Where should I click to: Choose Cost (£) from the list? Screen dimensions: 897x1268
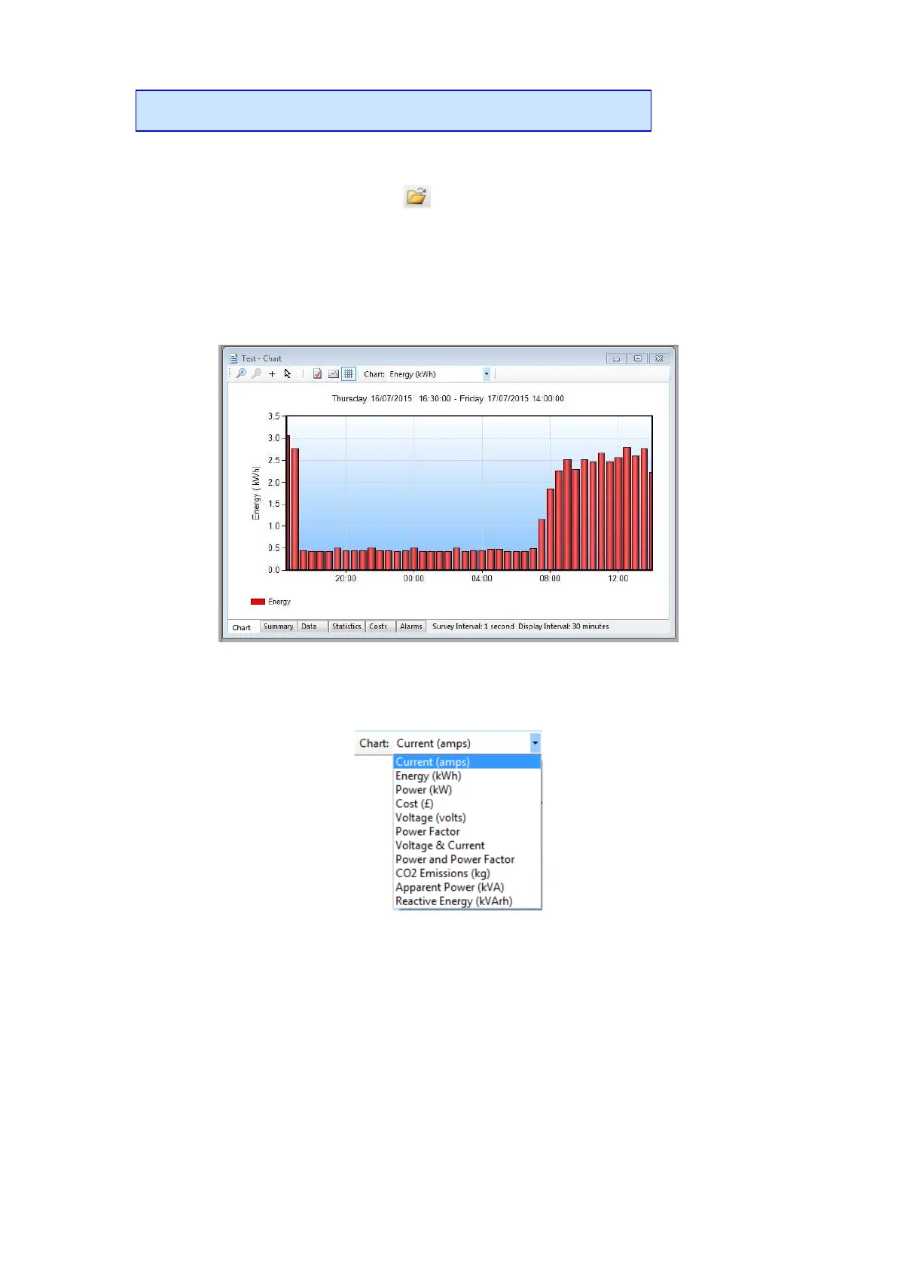click(x=467, y=803)
